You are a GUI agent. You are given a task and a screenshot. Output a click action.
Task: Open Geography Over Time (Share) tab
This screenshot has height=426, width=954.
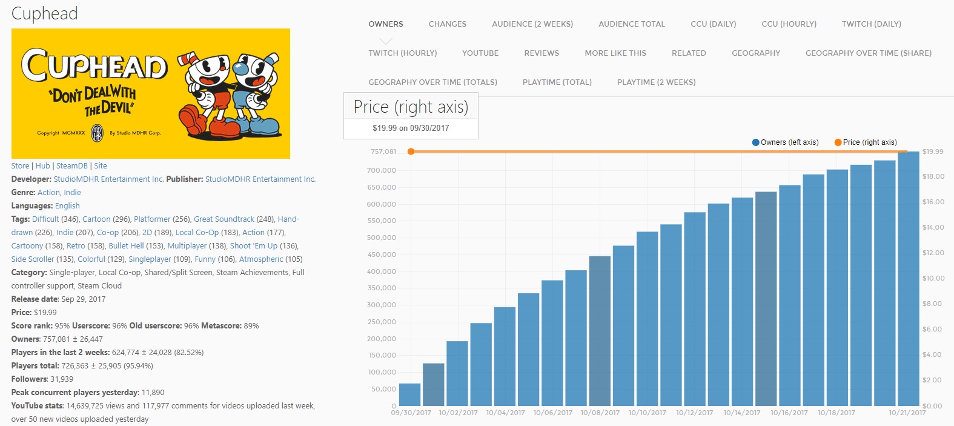(869, 53)
